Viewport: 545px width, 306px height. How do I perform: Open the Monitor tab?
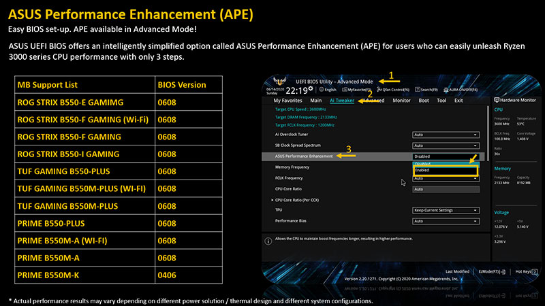[x=401, y=101]
